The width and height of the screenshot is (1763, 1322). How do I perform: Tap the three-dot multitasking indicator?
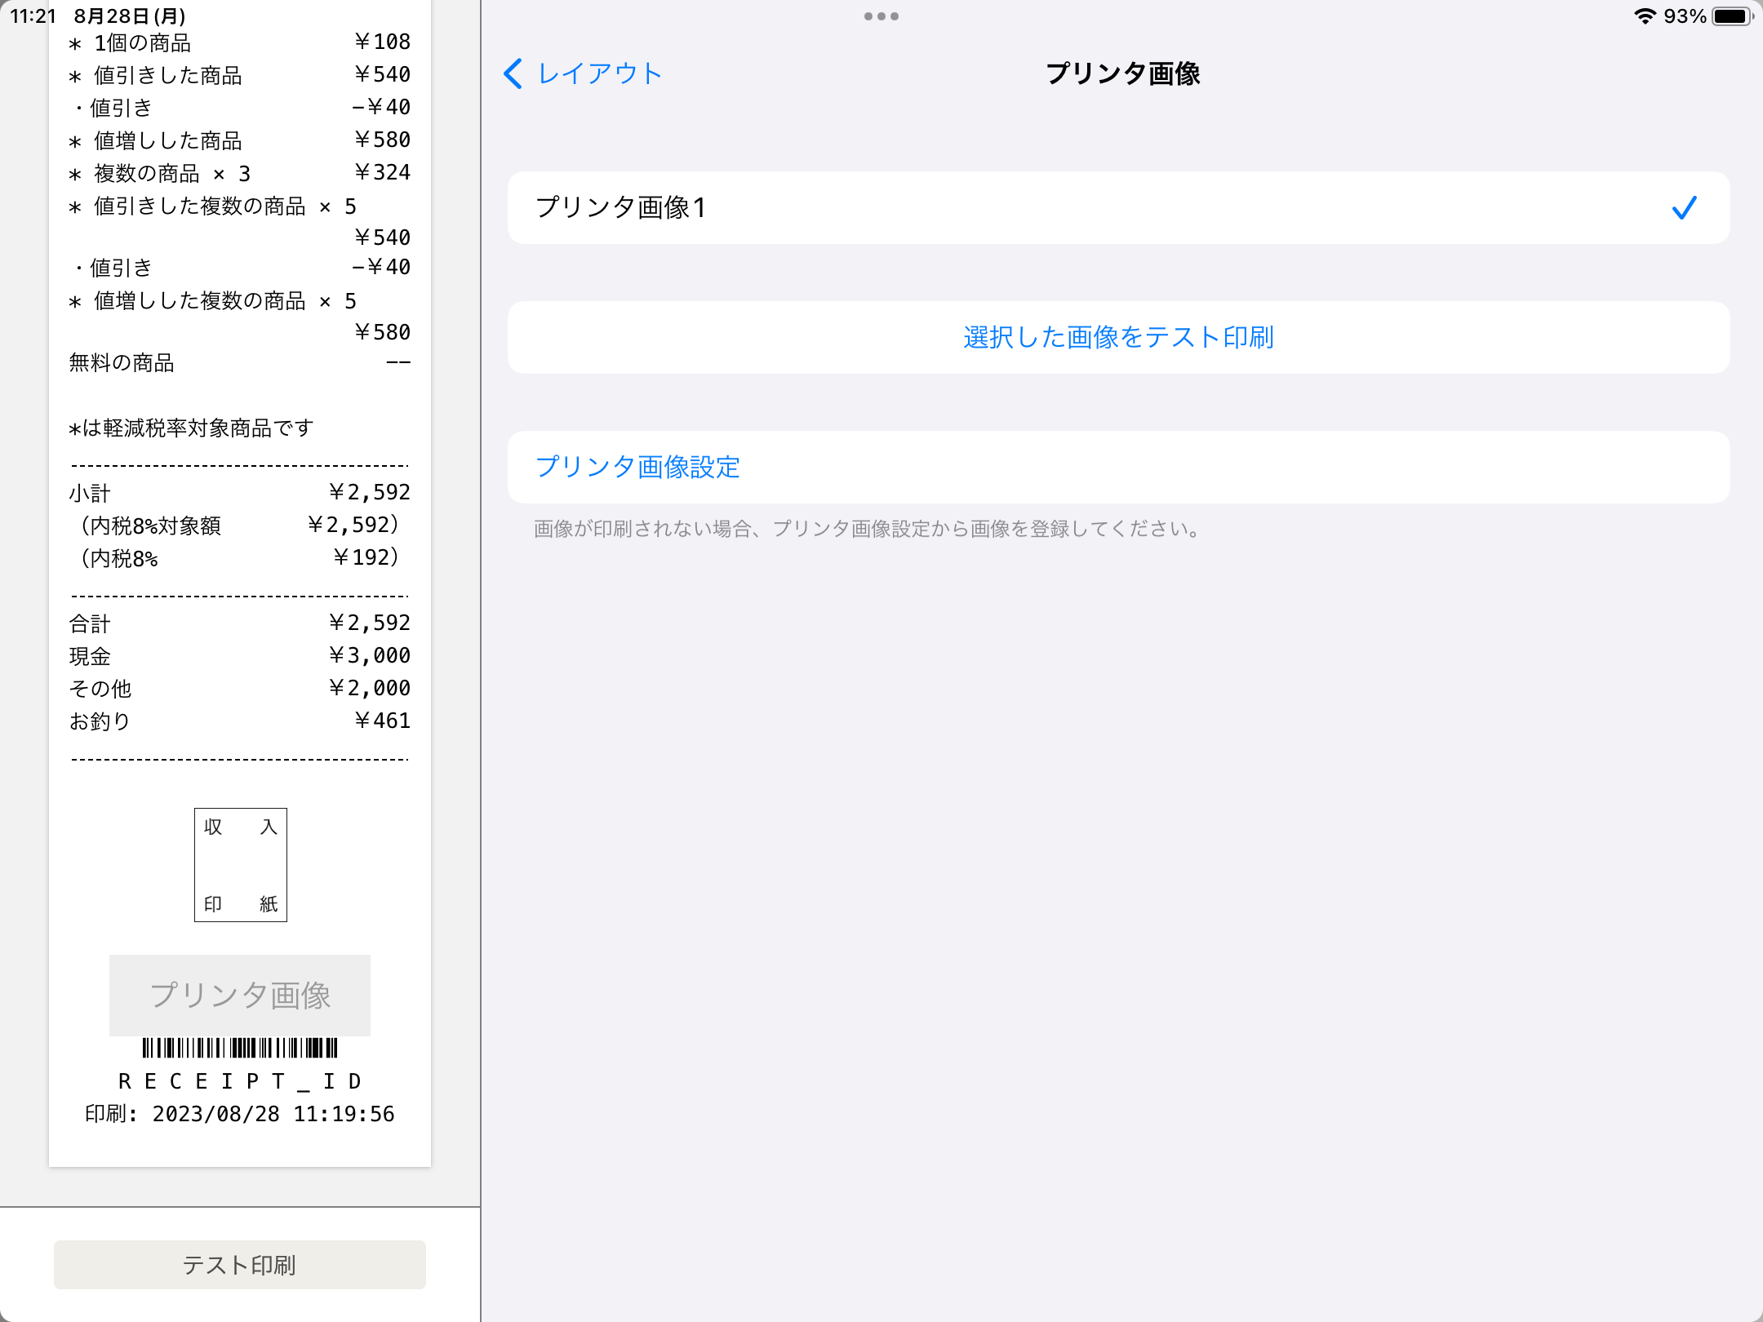[881, 16]
